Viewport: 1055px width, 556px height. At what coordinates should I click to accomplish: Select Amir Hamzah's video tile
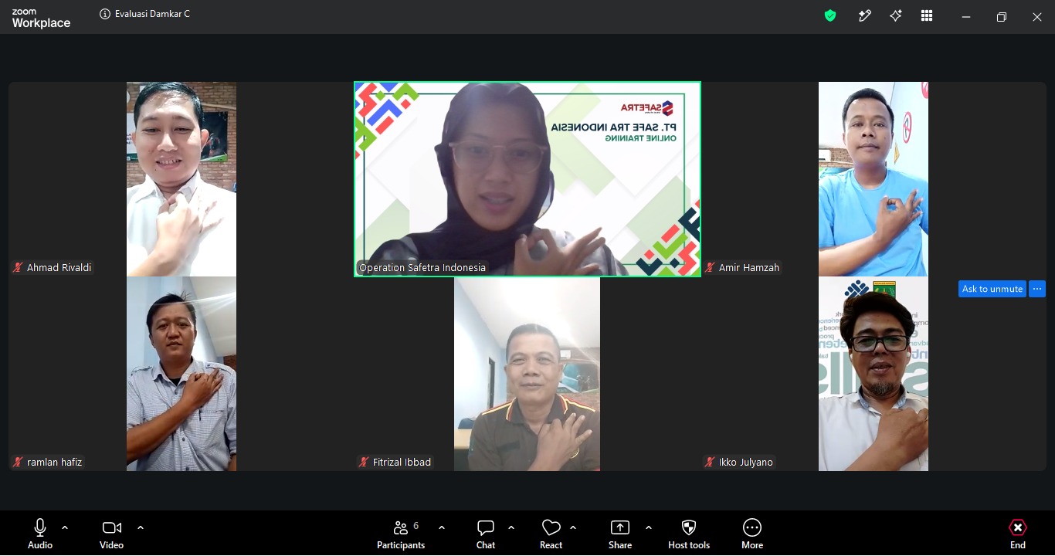coord(874,179)
